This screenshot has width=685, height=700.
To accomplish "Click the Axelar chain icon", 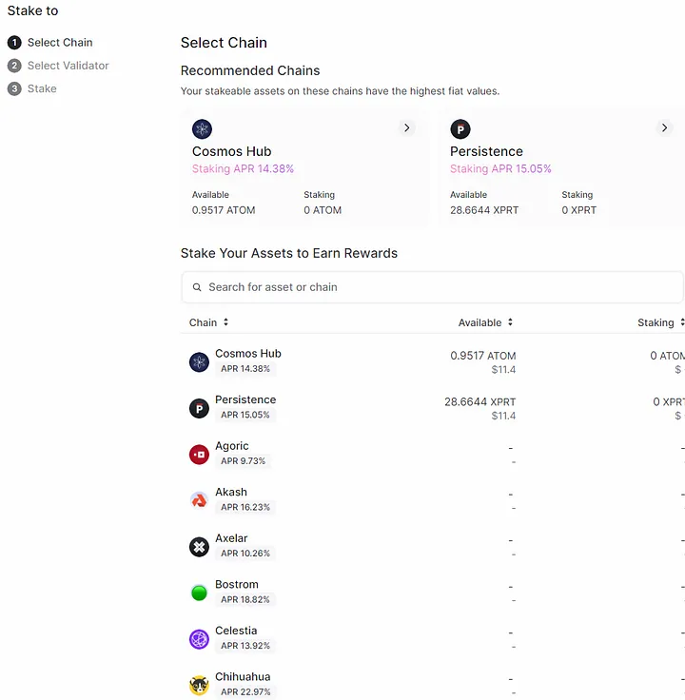I will click(199, 547).
